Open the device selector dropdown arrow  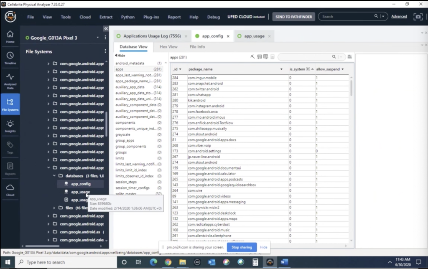click(97, 37)
